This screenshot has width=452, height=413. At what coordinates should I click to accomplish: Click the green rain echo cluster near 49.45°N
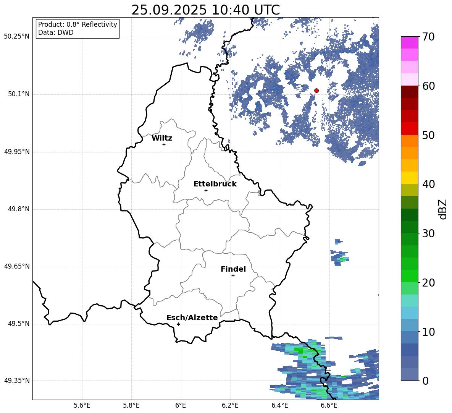[299, 350]
